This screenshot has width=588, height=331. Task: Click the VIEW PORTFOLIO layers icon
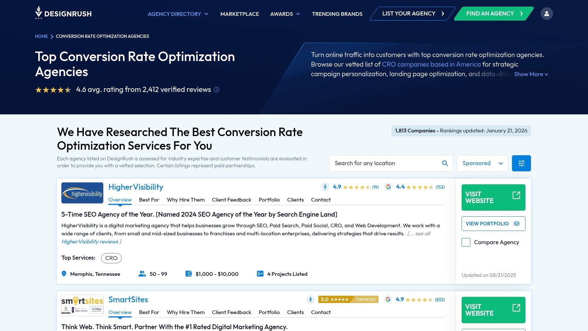pos(516,223)
